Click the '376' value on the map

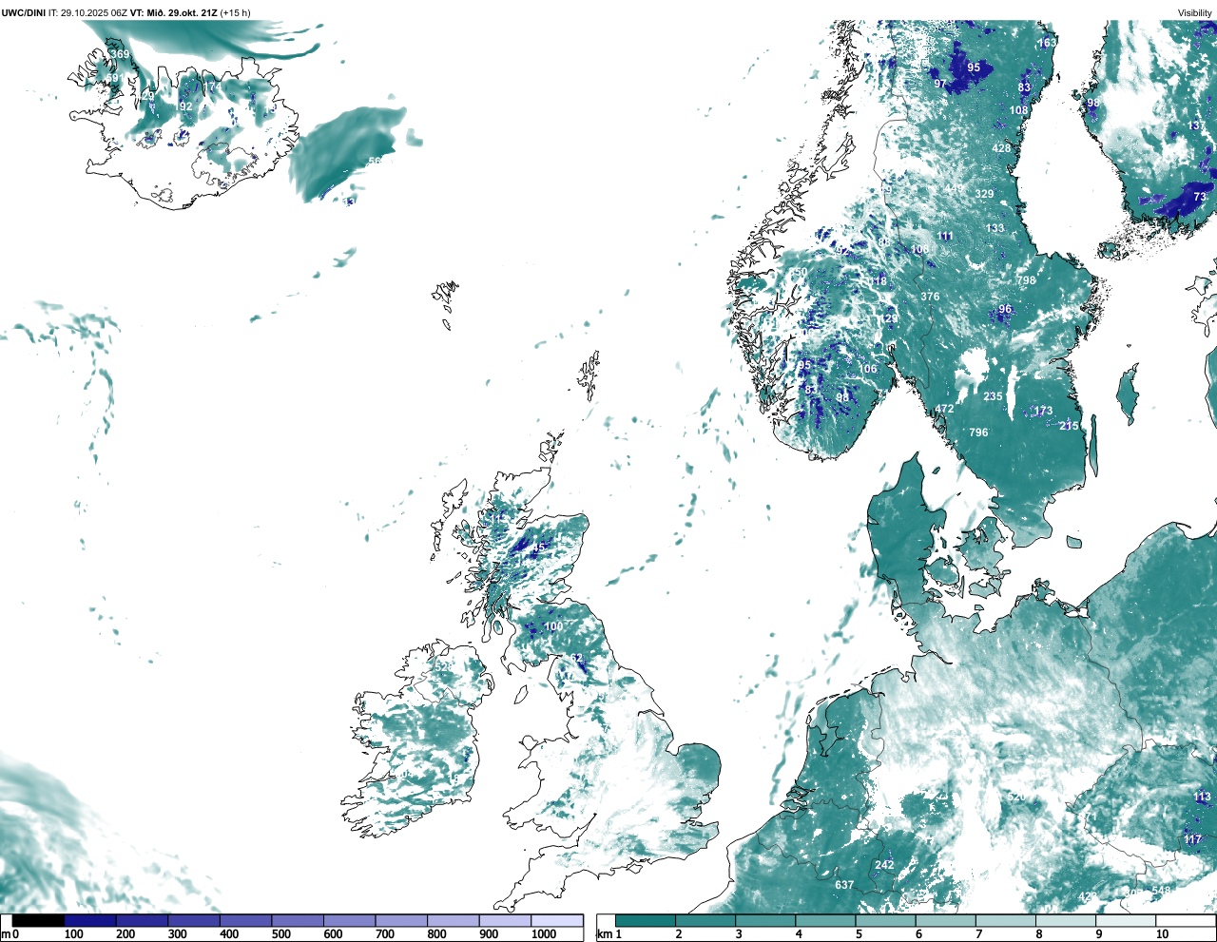pos(930,297)
